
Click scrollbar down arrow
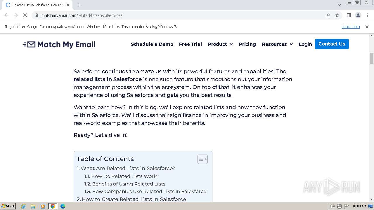pyautogui.click(x=371, y=199)
